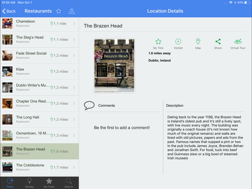Expand Fade Street Social row chevron
The height and width of the screenshot is (189, 252).
(x=74, y=55)
